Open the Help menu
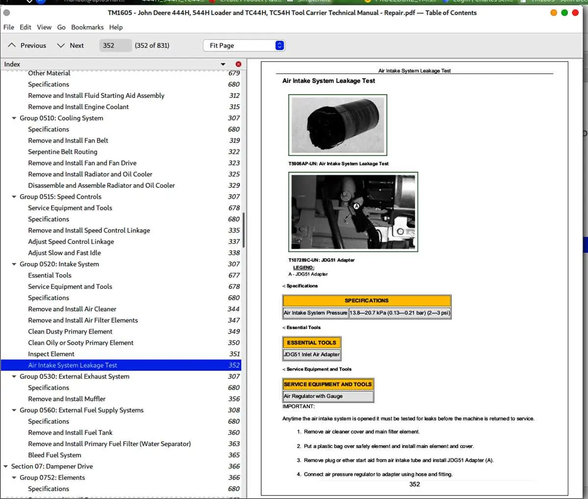Image resolution: width=588 pixels, height=499 pixels. (116, 27)
